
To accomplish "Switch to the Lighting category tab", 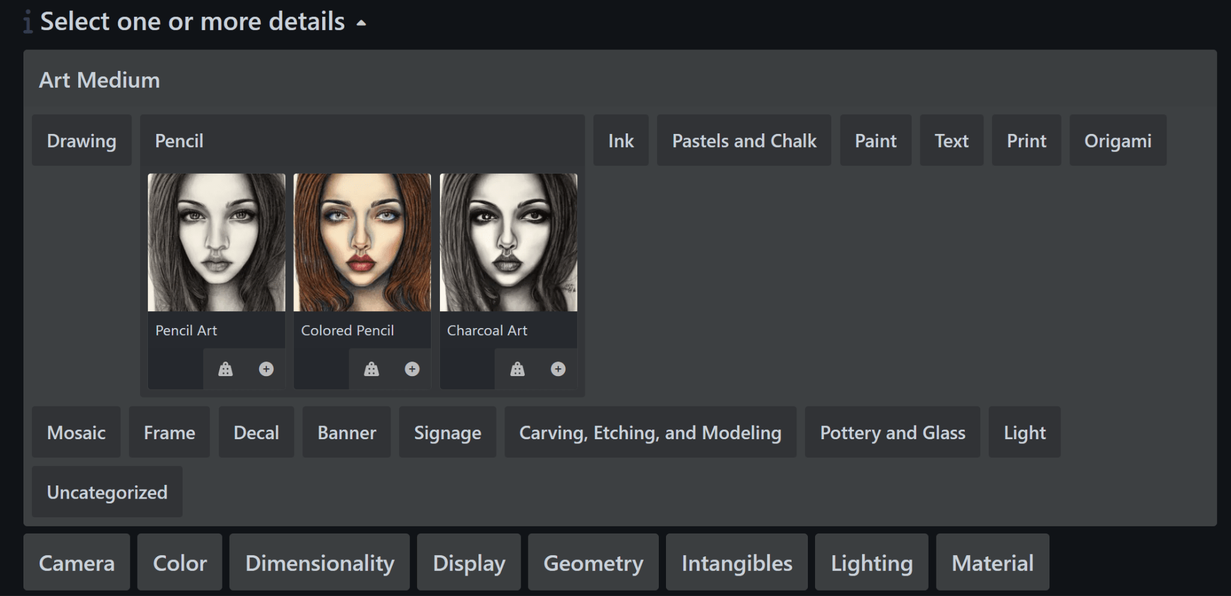I will click(x=871, y=563).
